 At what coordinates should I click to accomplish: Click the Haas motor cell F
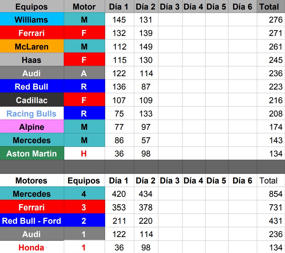tap(84, 60)
